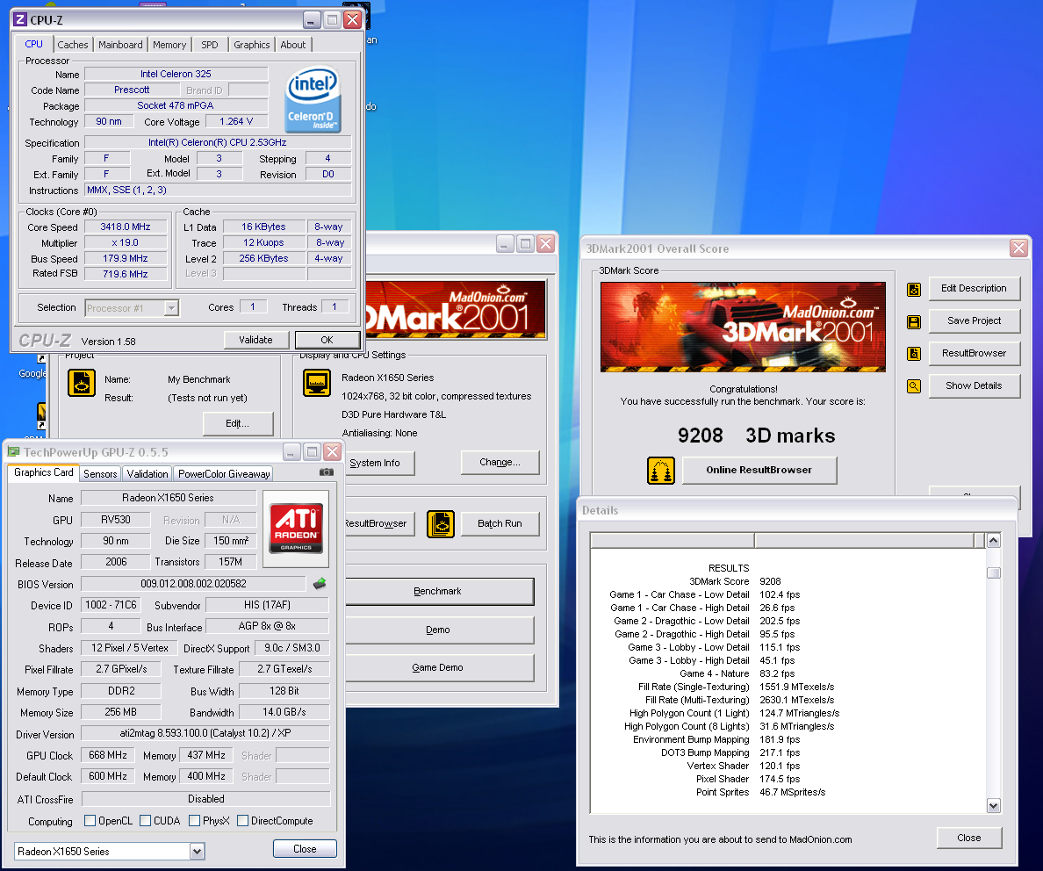Click the GPU Clock value 668 MHz
Image resolution: width=1043 pixels, height=871 pixels.
[108, 755]
